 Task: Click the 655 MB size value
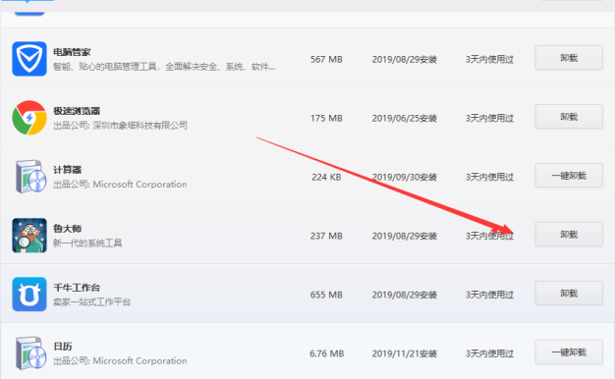coord(326,295)
